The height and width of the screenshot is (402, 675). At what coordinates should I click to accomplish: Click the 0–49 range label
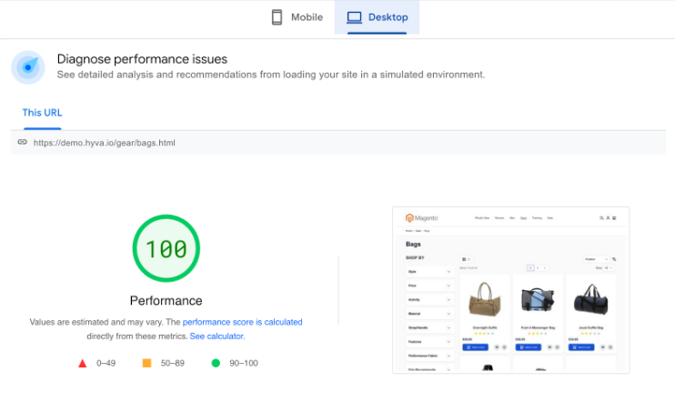[106, 363]
